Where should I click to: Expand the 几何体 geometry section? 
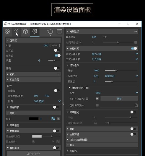[68, 151]
